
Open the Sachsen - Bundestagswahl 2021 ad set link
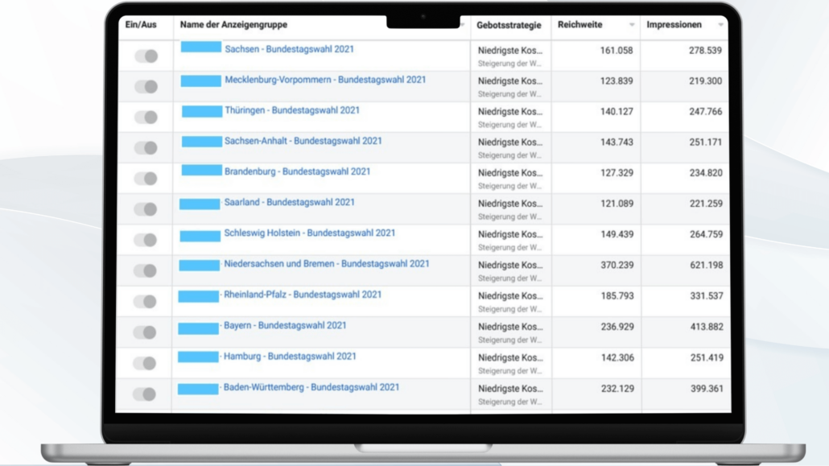pyautogui.click(x=289, y=49)
